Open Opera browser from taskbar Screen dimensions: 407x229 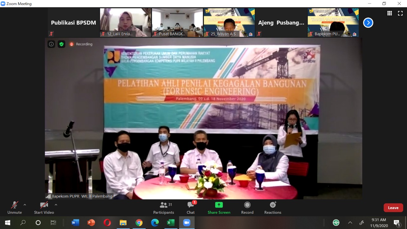click(107, 223)
